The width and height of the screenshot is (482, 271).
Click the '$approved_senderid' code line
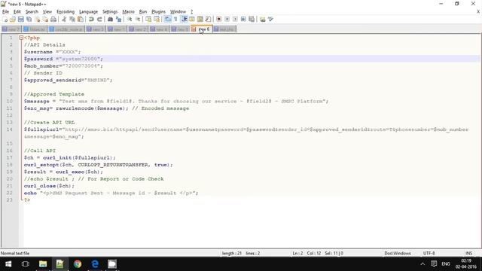[69, 80]
